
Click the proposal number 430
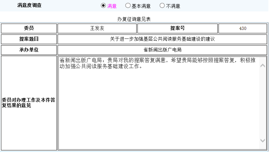click(243, 28)
